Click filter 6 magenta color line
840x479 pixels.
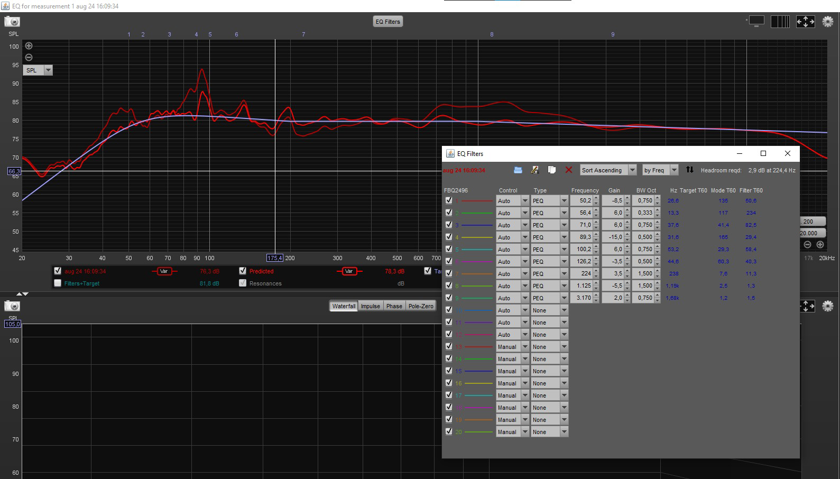[x=477, y=262]
